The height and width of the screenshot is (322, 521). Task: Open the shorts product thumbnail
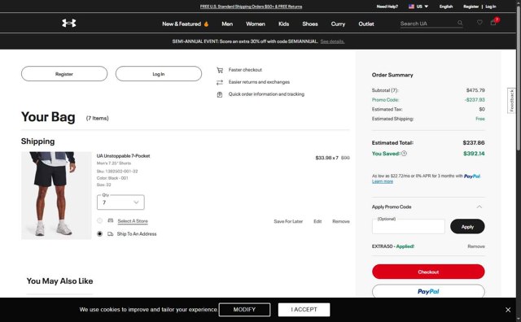(x=56, y=195)
